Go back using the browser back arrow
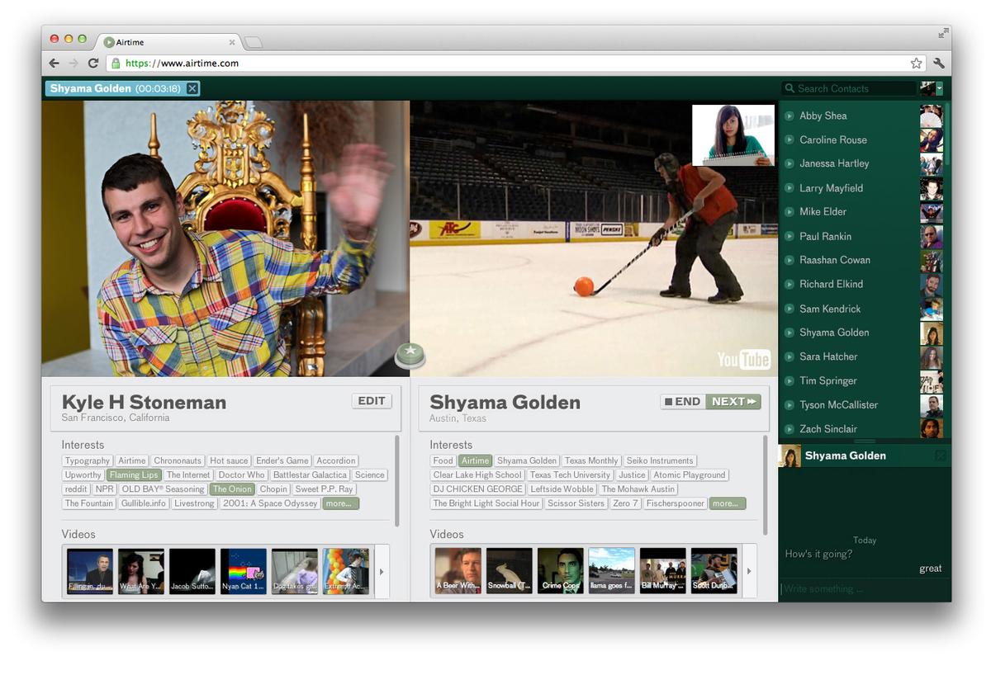 pos(55,64)
